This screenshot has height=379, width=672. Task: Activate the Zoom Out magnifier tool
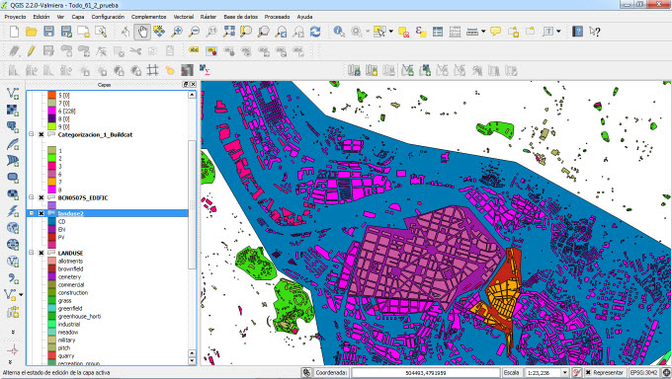194,32
